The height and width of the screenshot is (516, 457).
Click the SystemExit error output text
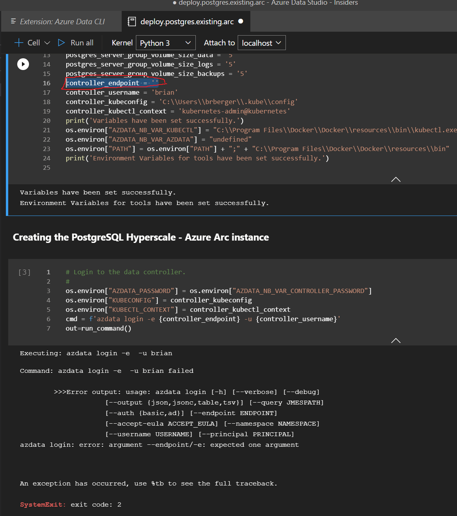[x=43, y=505]
